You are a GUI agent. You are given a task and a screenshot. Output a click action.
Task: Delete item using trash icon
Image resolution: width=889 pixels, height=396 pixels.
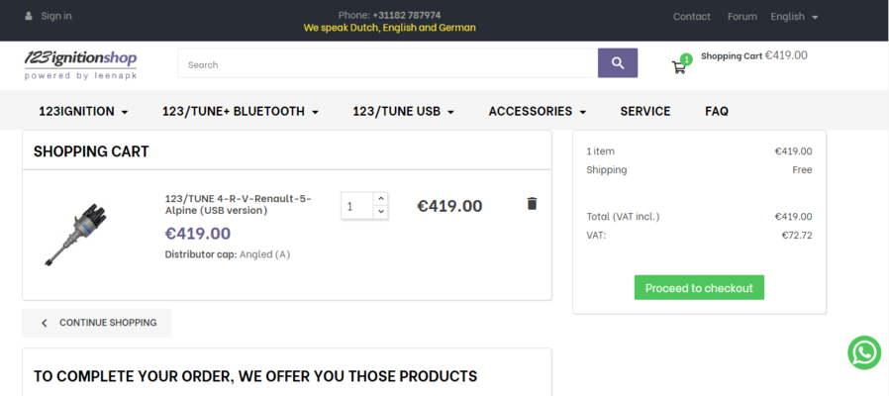[532, 204]
